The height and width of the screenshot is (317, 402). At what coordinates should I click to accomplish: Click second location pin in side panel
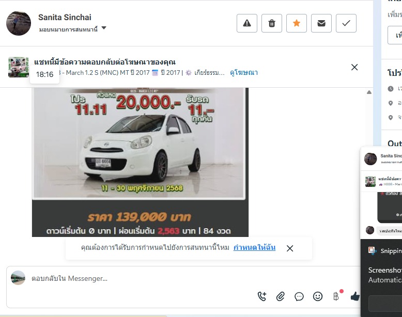[391, 117]
